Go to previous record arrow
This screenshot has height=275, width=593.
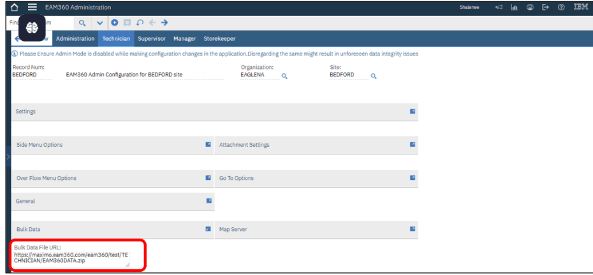point(152,23)
